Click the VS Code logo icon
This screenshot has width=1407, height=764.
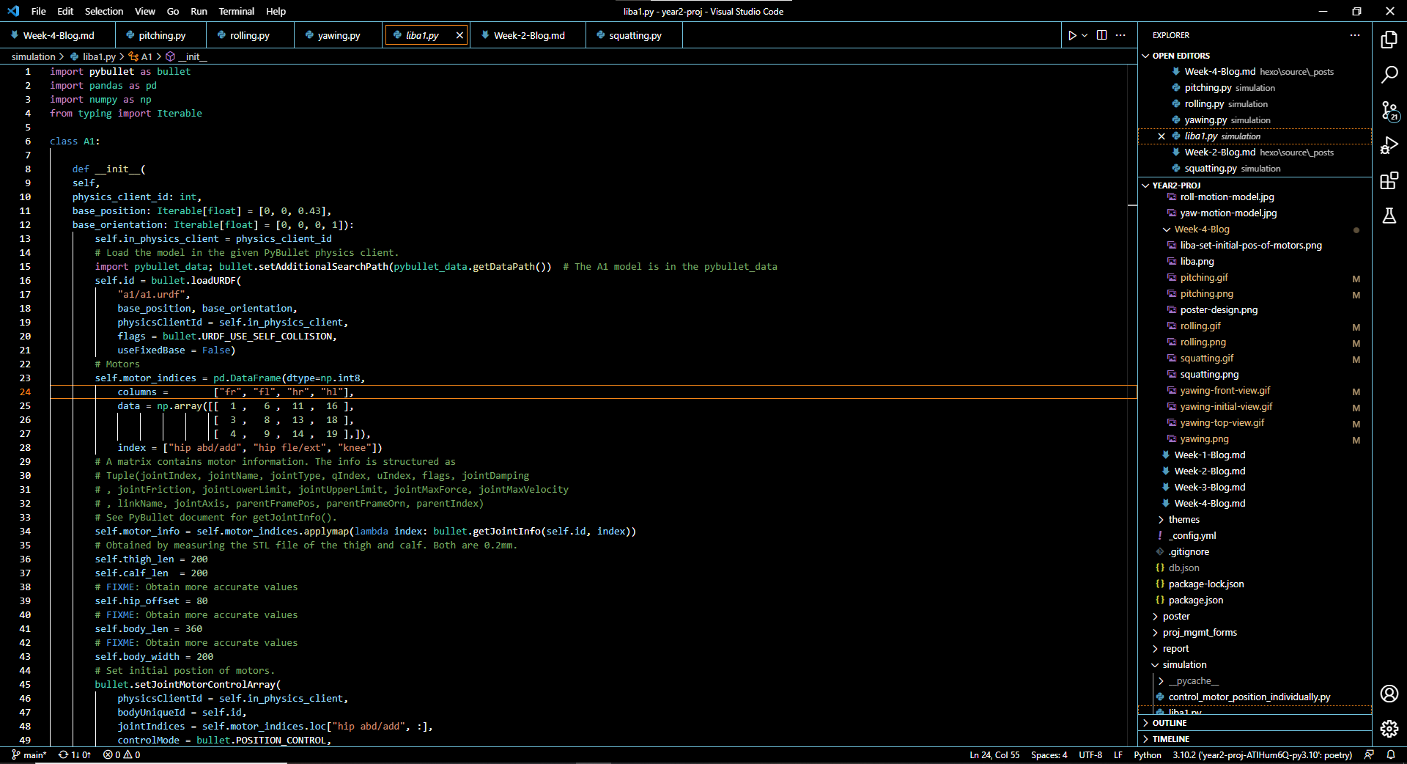pos(13,11)
